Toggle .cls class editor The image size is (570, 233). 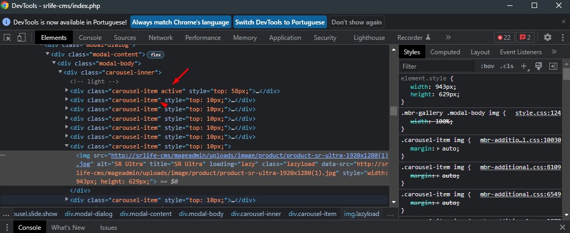[x=507, y=66]
